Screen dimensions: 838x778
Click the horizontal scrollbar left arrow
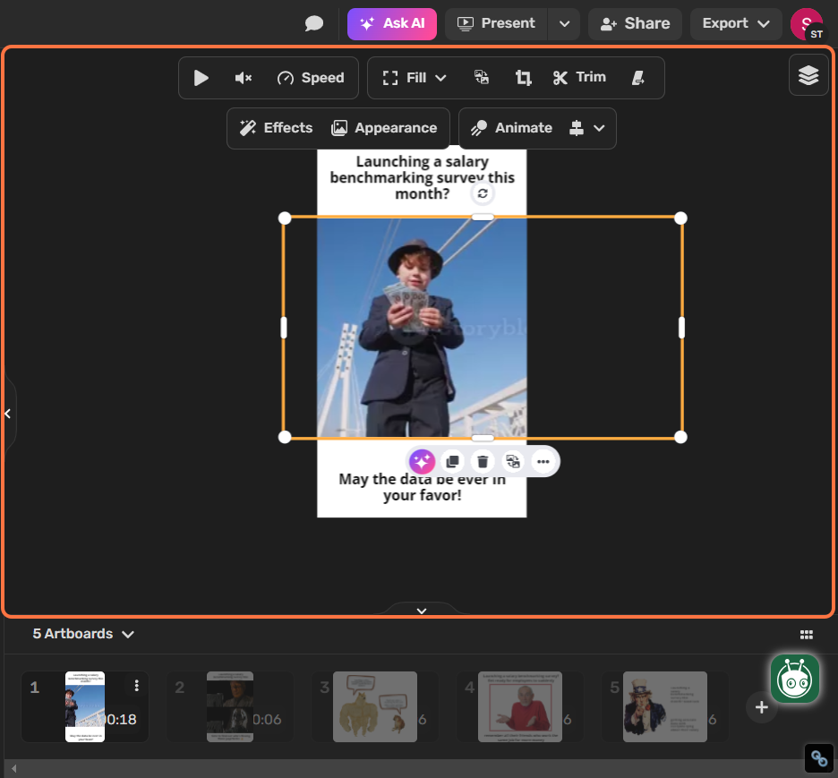pyautogui.click(x=14, y=768)
